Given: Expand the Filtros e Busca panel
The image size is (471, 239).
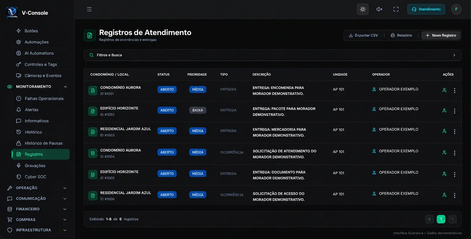Looking at the screenshot, I should [272, 55].
